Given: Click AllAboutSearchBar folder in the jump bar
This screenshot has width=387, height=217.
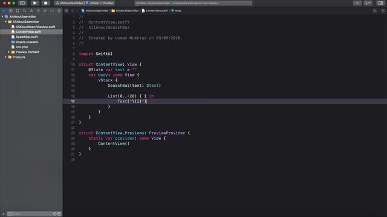Looking at the screenshot, I should point(125,11).
